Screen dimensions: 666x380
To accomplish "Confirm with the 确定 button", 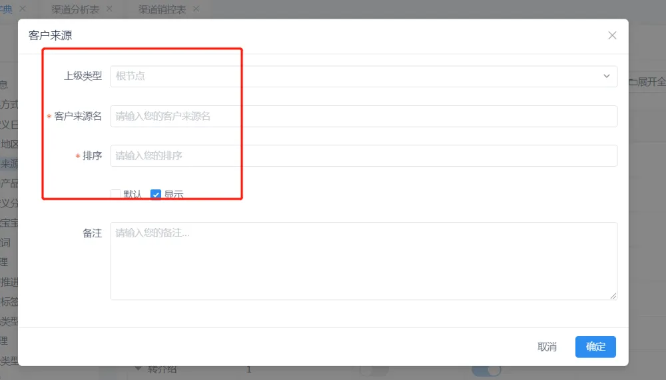I will 595,347.
